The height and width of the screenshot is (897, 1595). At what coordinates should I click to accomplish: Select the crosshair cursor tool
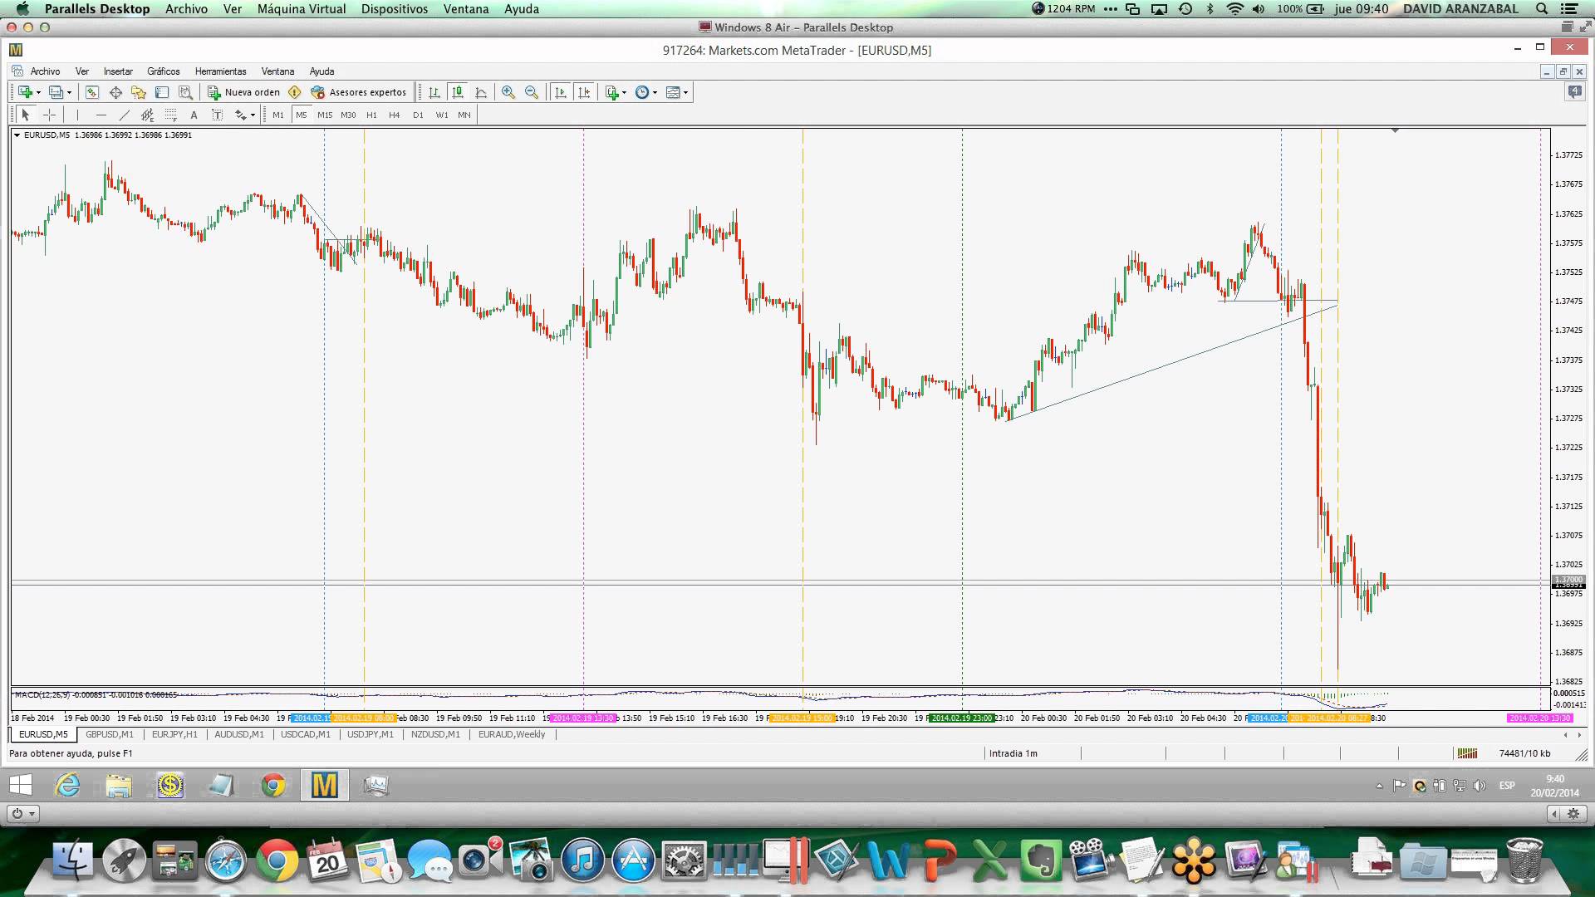click(x=50, y=115)
